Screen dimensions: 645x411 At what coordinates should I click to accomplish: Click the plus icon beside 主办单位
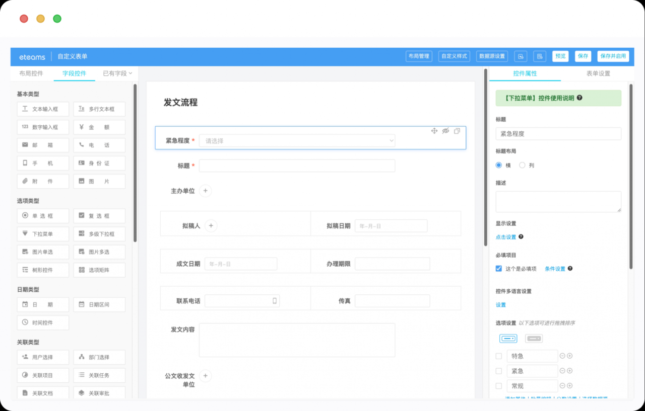pyautogui.click(x=206, y=191)
